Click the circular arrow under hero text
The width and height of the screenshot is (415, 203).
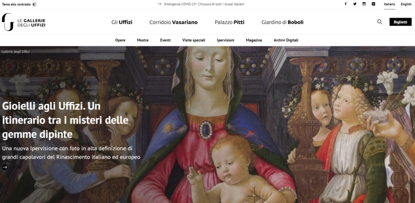(5, 167)
